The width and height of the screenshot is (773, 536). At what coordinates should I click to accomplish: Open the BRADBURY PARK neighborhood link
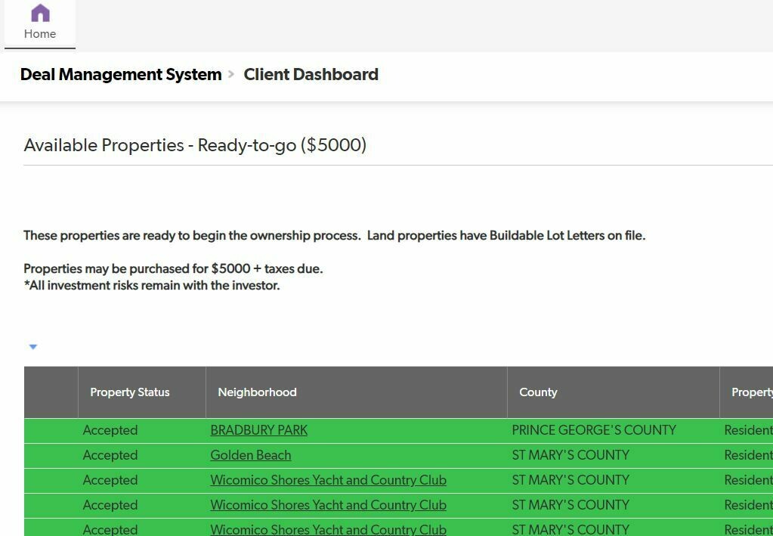pyautogui.click(x=259, y=430)
